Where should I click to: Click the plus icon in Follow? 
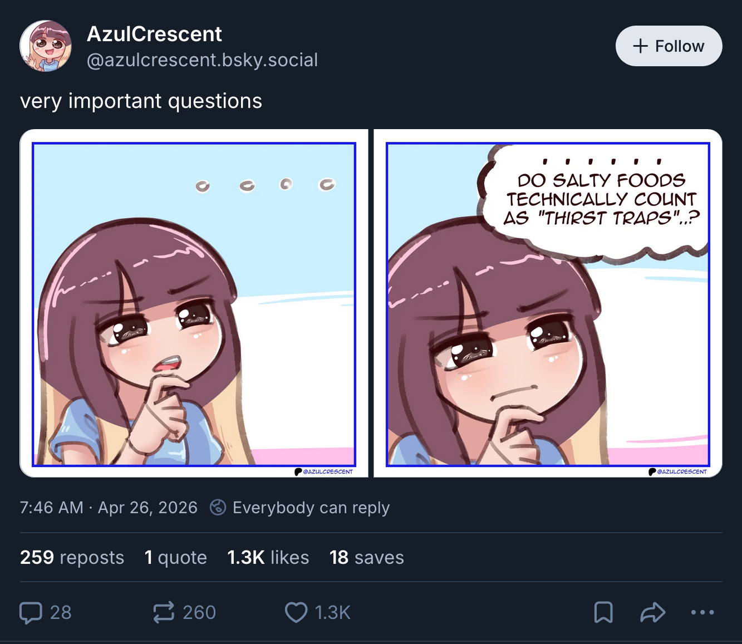tap(641, 46)
